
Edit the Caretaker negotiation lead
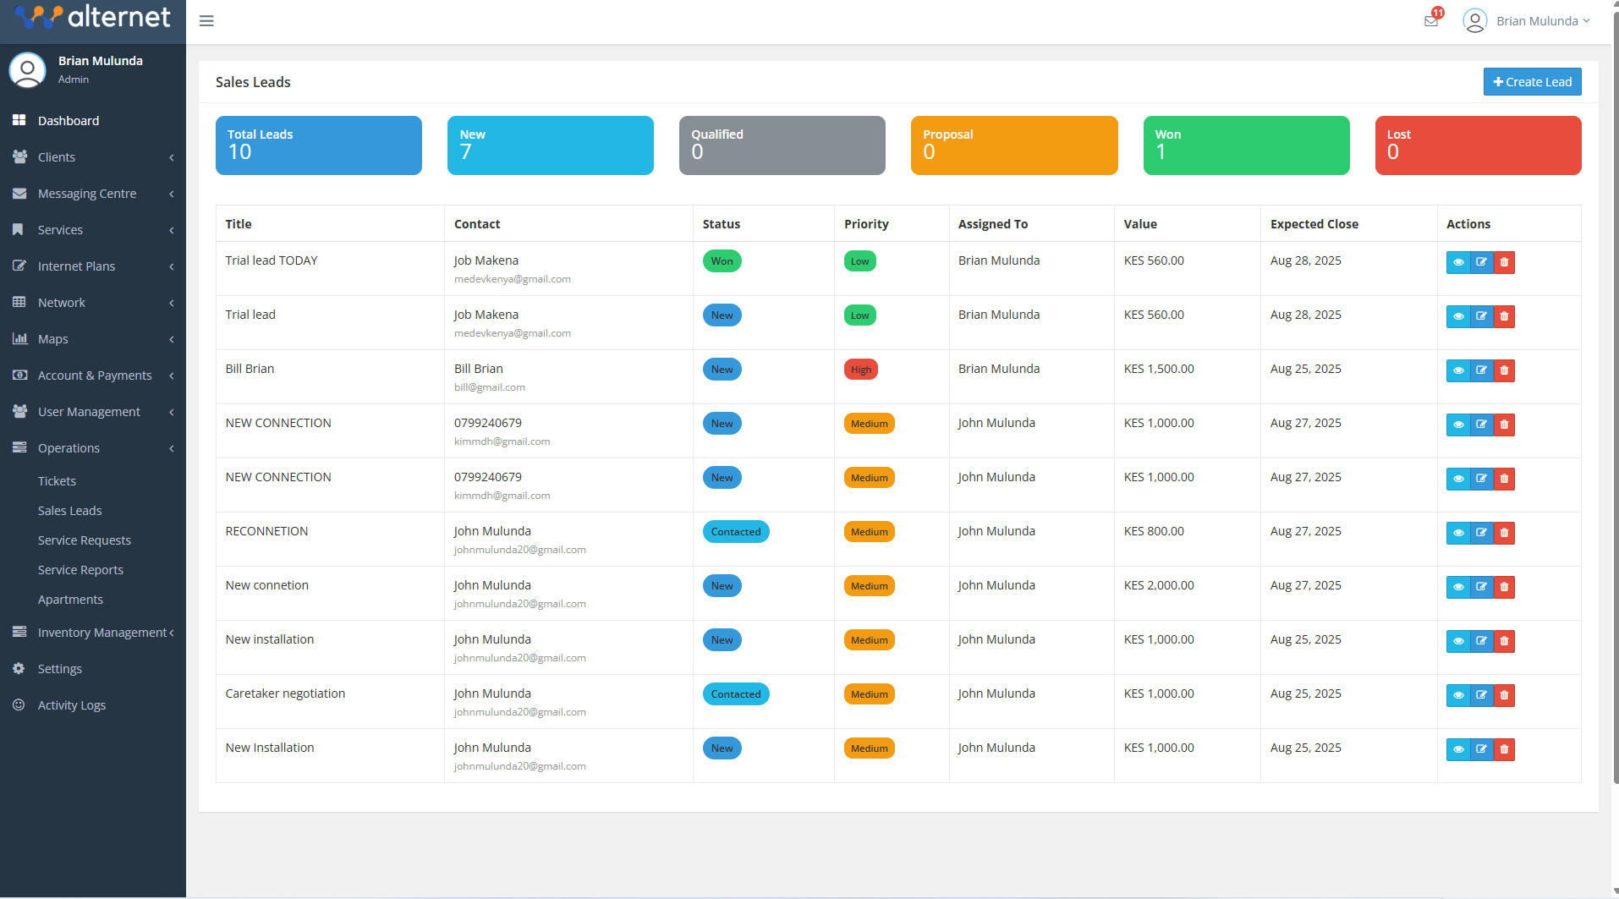click(1481, 695)
